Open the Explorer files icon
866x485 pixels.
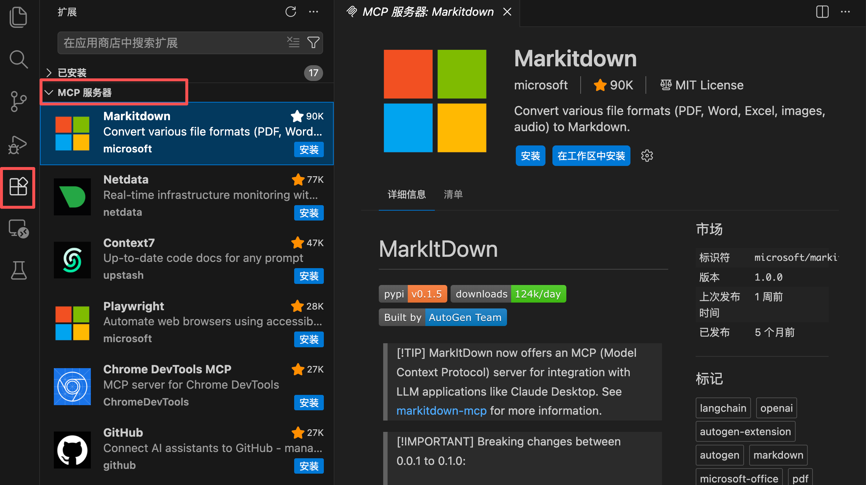pyautogui.click(x=18, y=17)
